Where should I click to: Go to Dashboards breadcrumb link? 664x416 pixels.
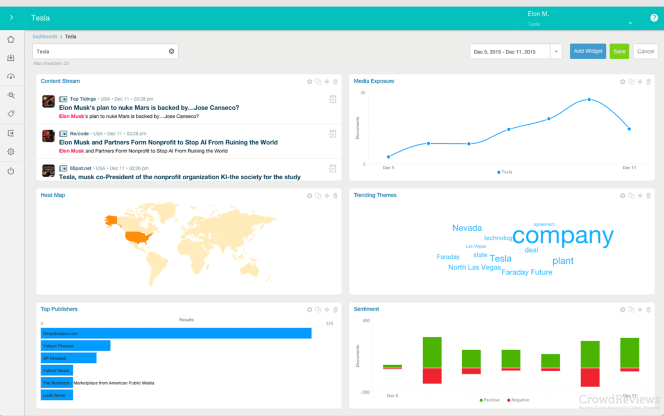(45, 37)
